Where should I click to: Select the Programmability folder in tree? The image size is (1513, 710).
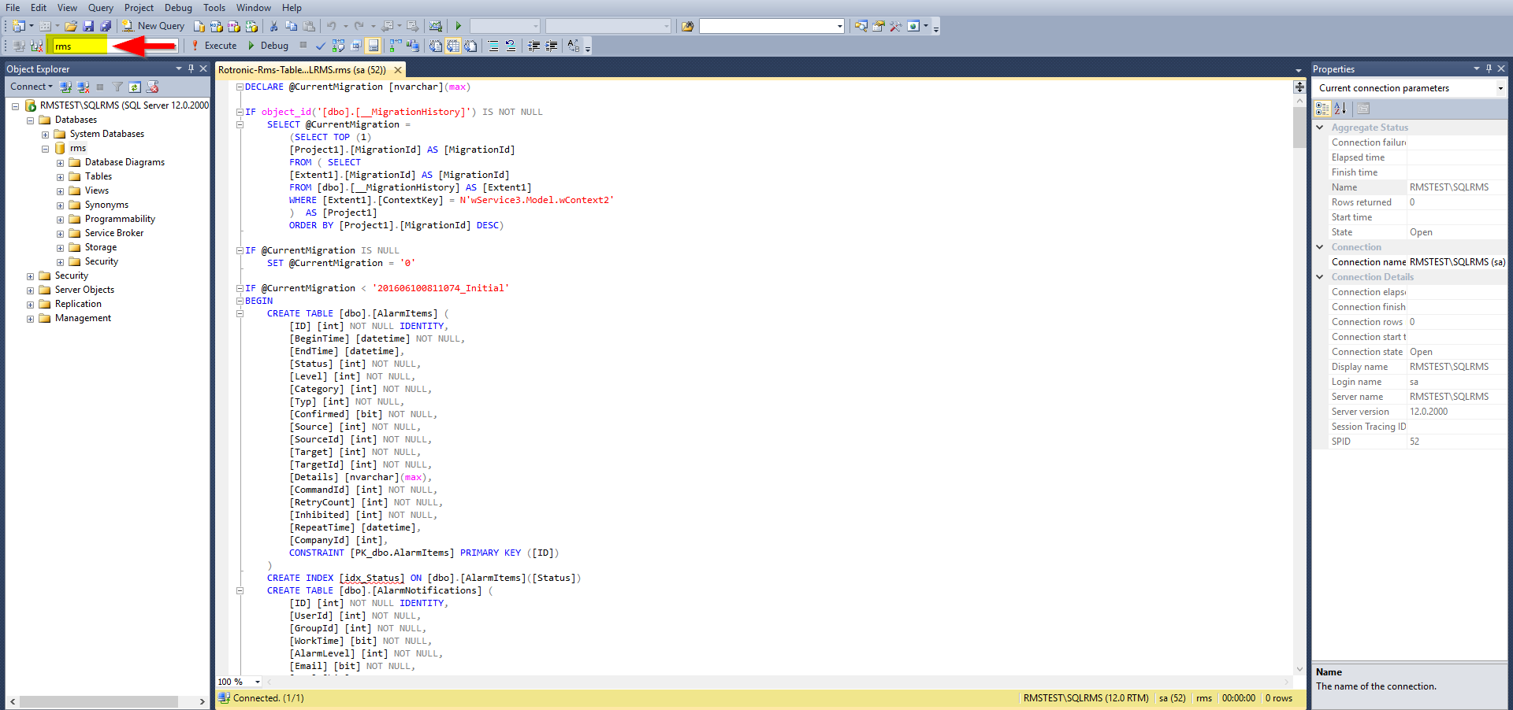(120, 219)
